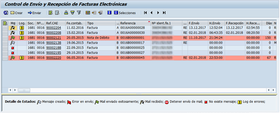This screenshot has width=280, height=113.
Task: Click the Detener envío de mail stop icon
Action: point(167,102)
